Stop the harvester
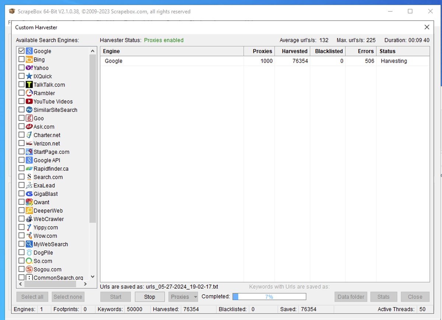The height and width of the screenshot is (320, 442). [x=150, y=297]
